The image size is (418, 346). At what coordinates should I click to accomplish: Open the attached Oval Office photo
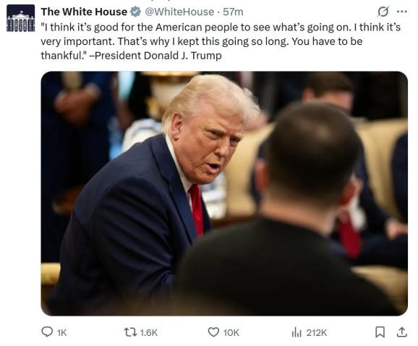pos(224,193)
